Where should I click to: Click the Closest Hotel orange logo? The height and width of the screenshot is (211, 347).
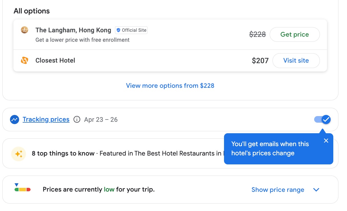coord(25,60)
